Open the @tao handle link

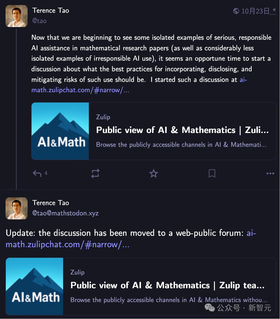[x=40, y=21]
